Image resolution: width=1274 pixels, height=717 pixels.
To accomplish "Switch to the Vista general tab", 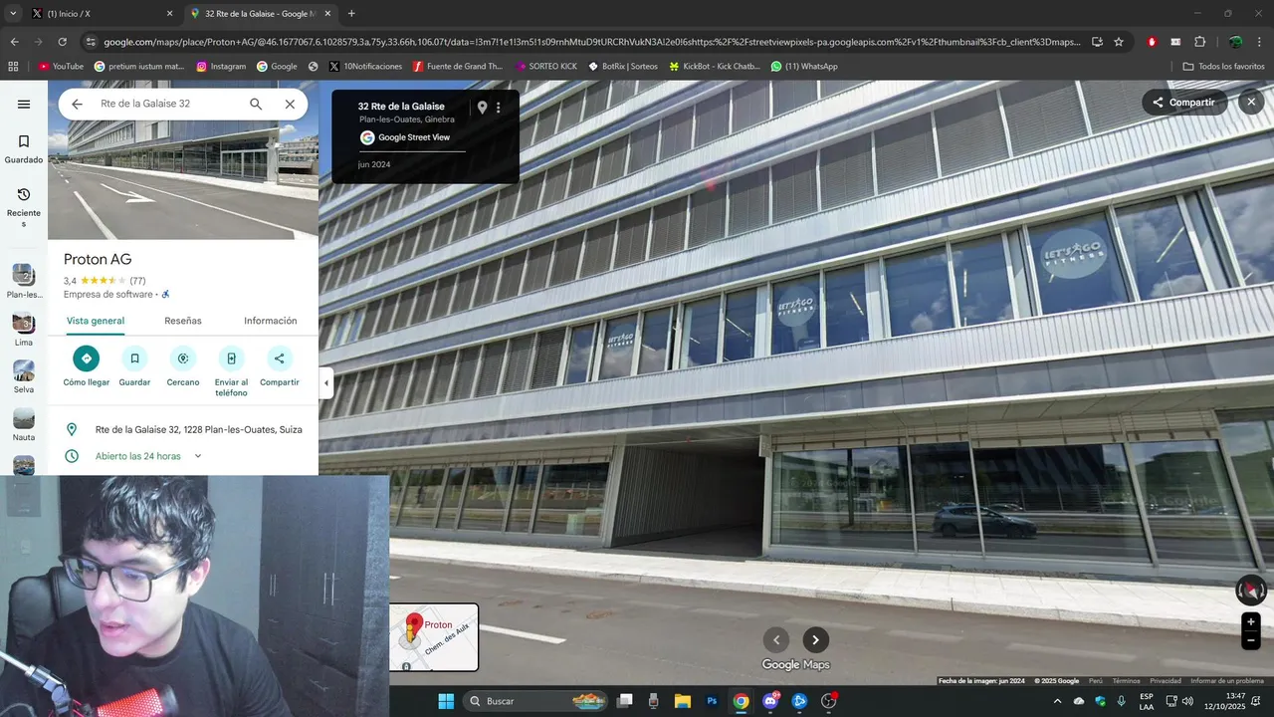I will tap(96, 321).
